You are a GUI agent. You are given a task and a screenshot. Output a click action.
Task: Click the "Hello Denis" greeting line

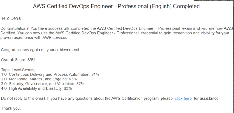coord(12,19)
